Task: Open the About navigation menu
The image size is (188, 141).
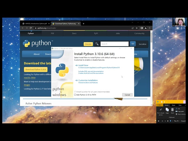Action: coord(36,54)
